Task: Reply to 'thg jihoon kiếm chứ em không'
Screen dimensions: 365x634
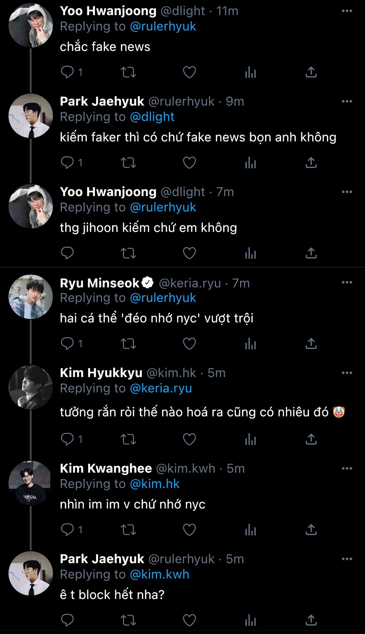Action: 67,253
